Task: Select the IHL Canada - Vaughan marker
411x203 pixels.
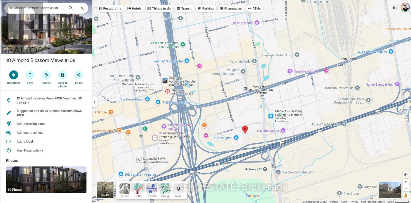Action: (x=121, y=174)
